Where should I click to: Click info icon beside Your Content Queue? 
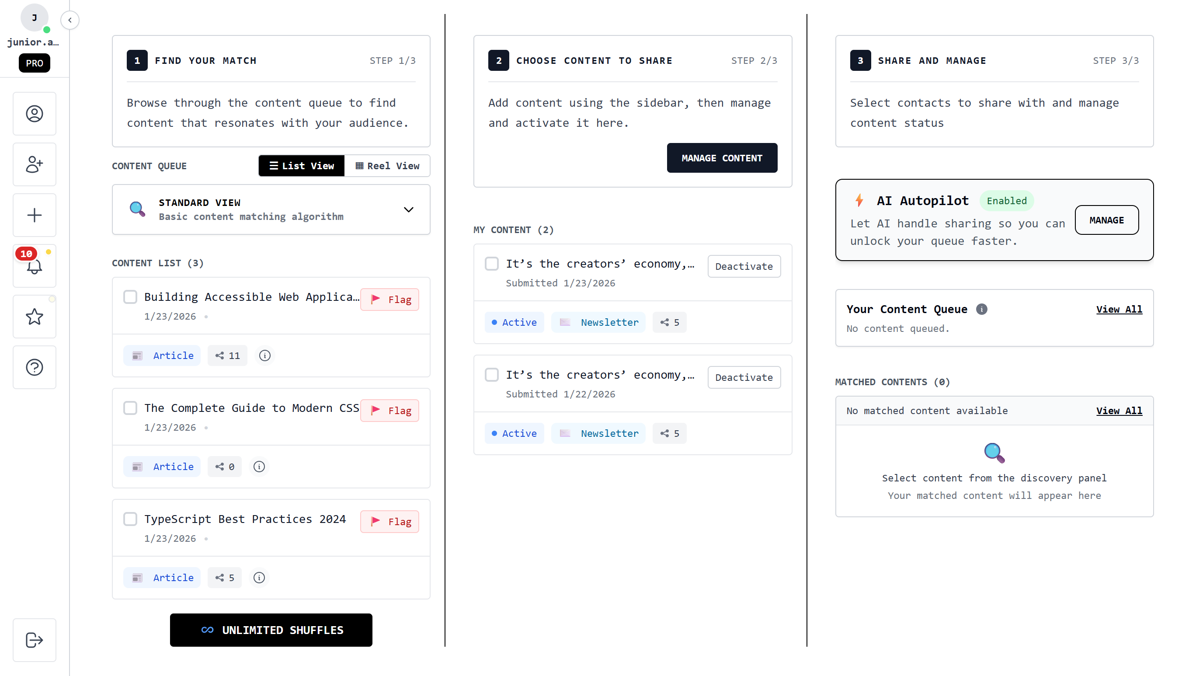point(981,309)
